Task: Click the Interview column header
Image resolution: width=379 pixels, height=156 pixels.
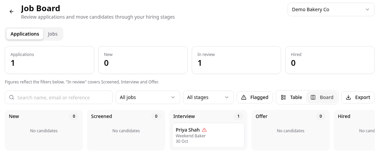Action: pos(184,116)
